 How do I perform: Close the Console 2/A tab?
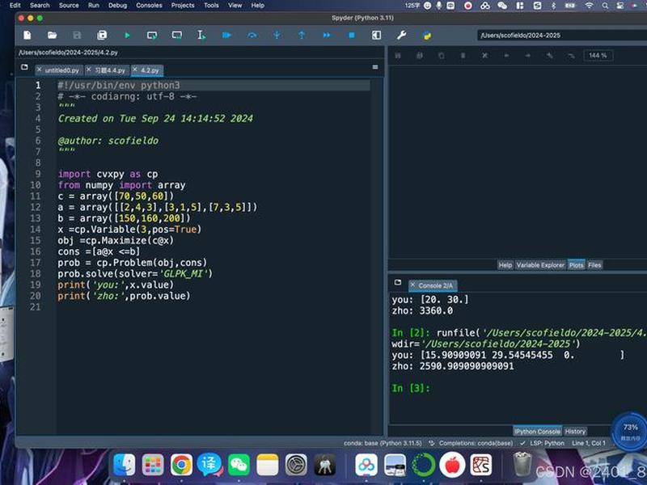click(412, 285)
